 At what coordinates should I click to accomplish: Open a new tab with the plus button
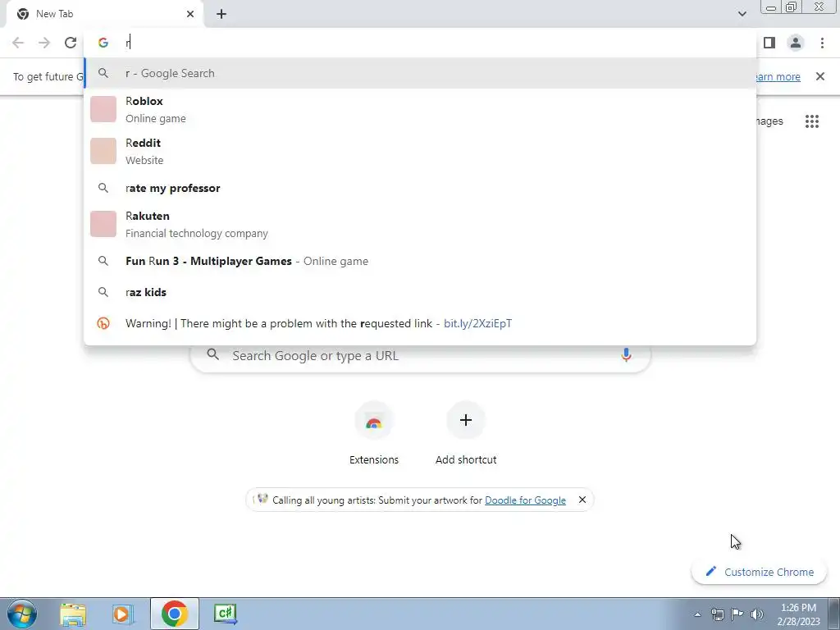click(x=221, y=15)
